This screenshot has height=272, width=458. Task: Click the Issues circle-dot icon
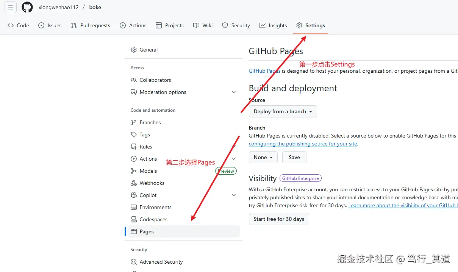pos(41,25)
